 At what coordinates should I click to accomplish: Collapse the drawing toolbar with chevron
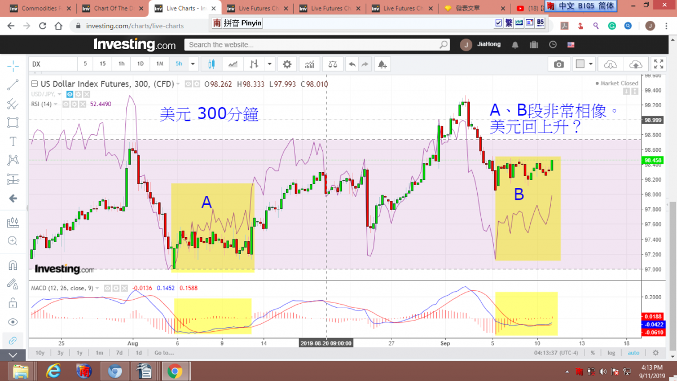click(x=13, y=355)
